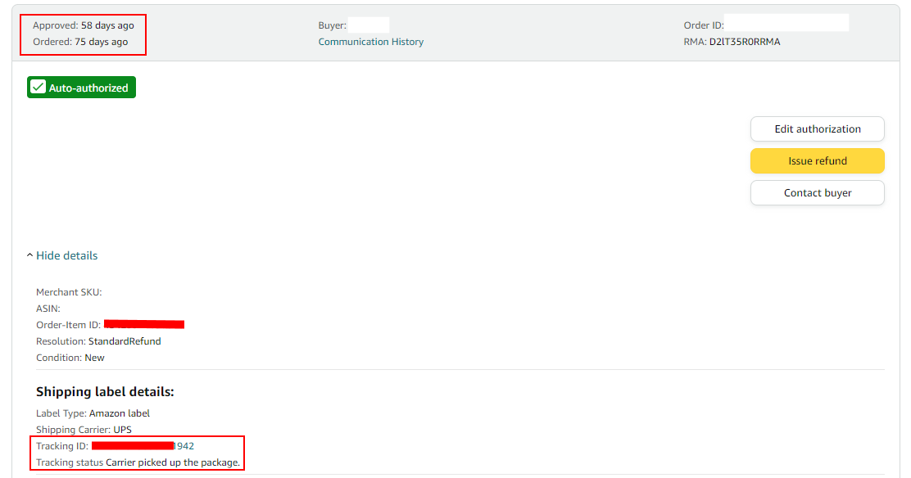911x478 pixels.
Task: Click the Condition New value
Action: [94, 358]
